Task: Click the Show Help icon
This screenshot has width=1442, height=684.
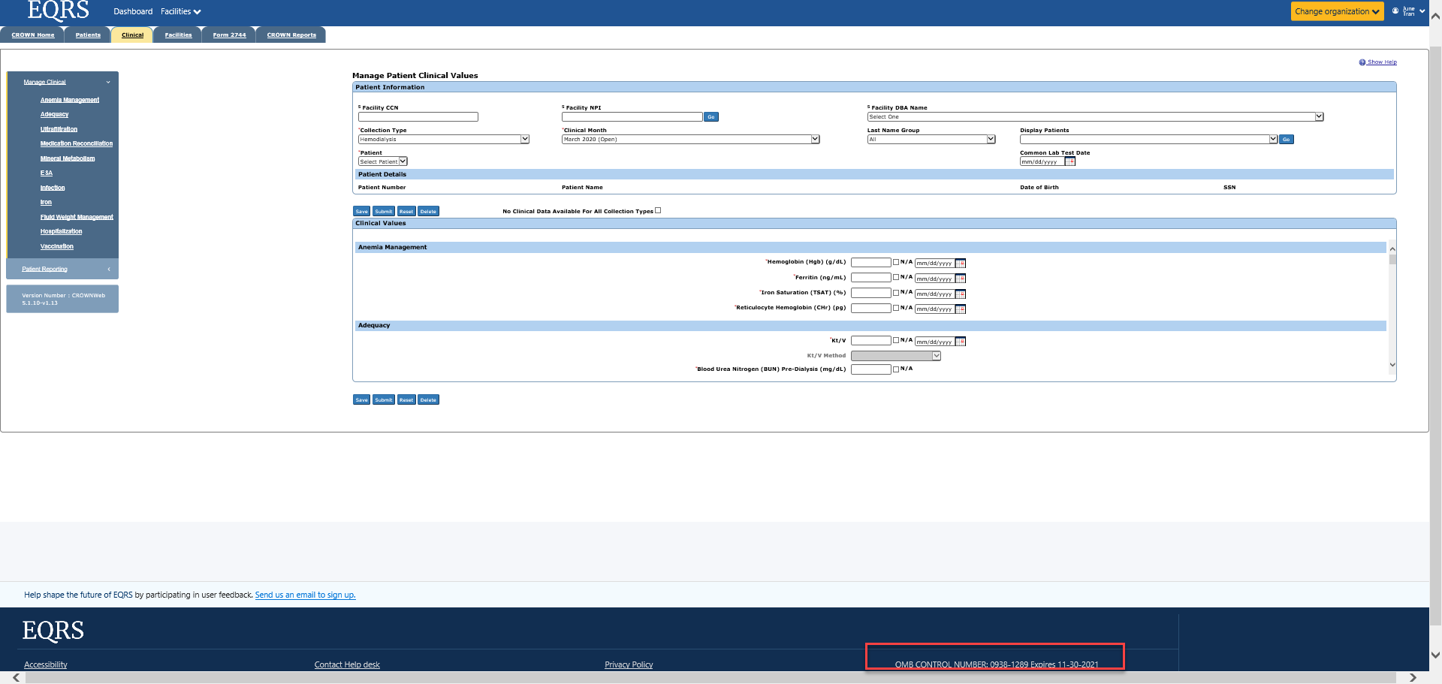Action: coord(1362,62)
